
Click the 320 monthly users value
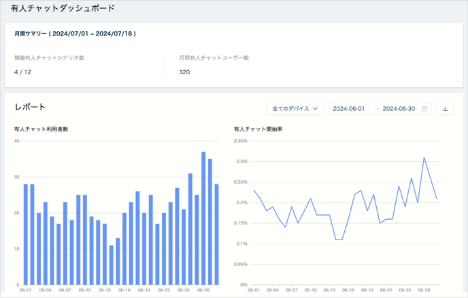(x=184, y=72)
